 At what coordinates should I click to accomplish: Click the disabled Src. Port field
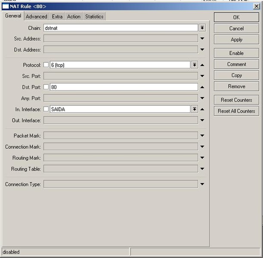point(121,76)
